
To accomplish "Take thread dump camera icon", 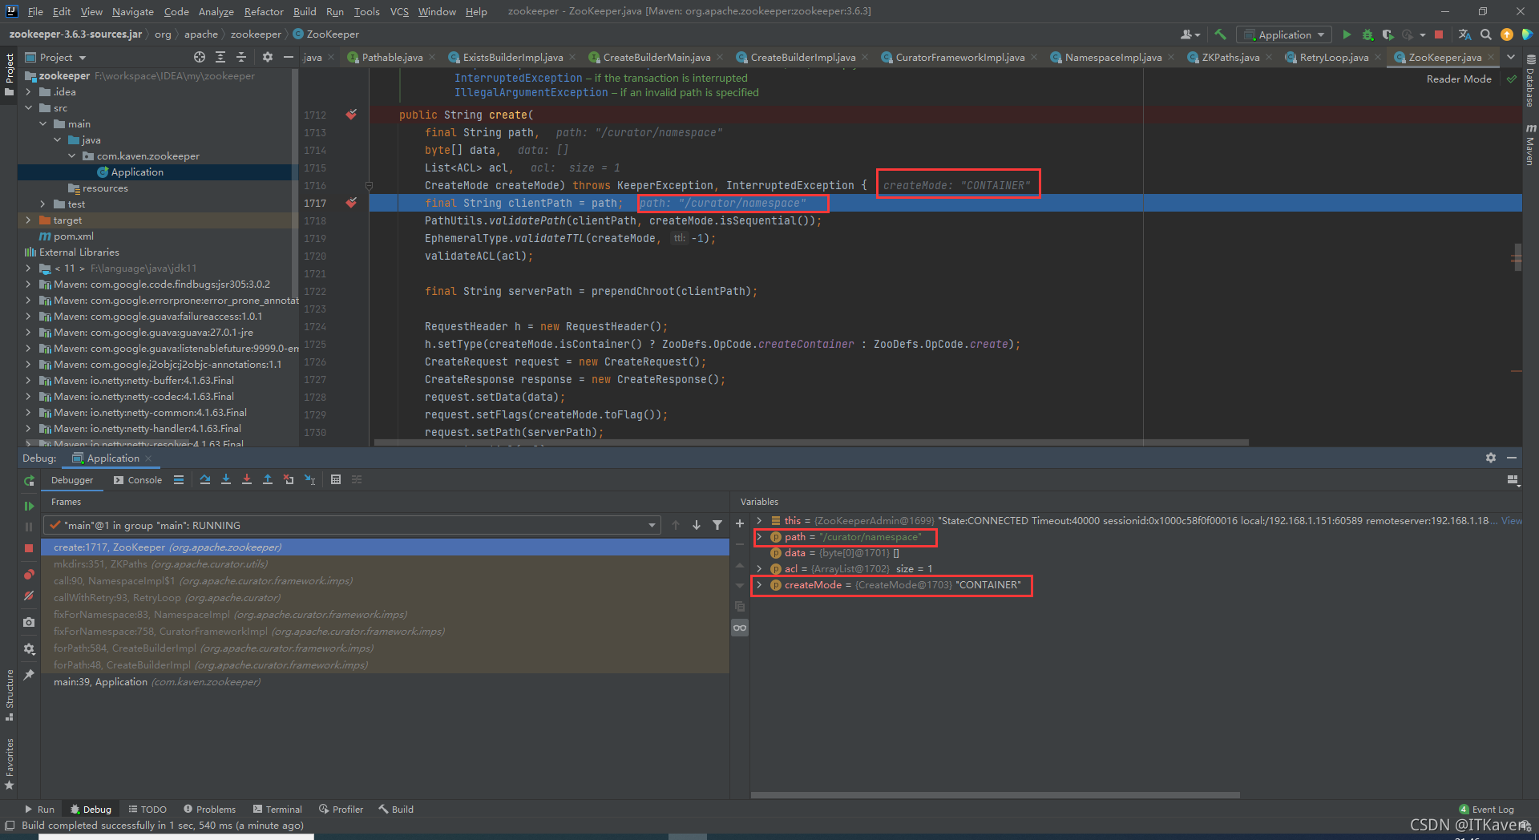I will 29,622.
